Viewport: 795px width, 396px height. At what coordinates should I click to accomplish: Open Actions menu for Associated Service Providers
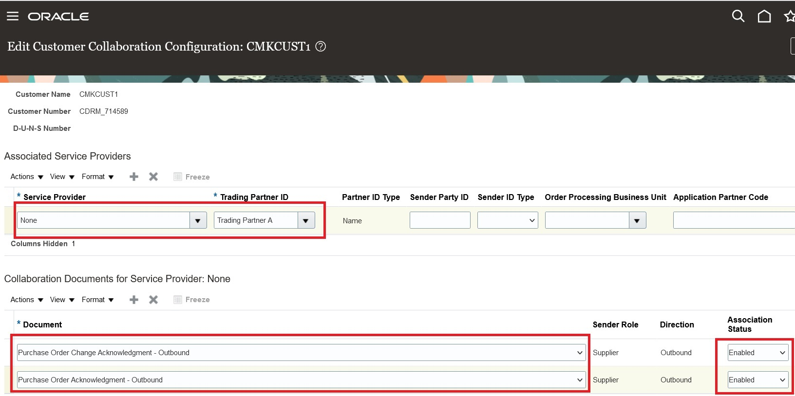point(27,177)
